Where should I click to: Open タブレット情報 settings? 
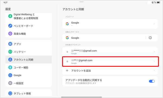(29, 93)
